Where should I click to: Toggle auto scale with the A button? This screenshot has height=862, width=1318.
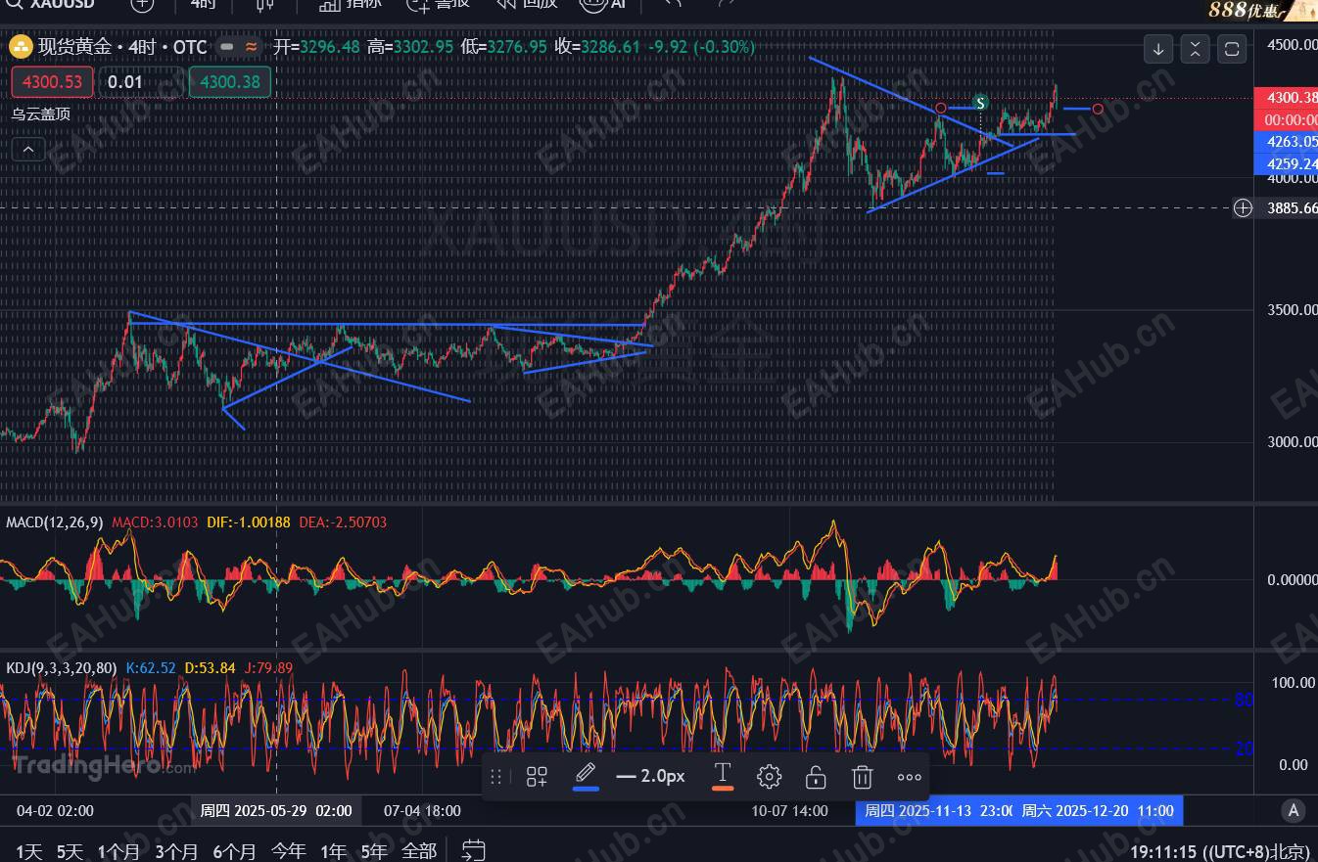(1294, 810)
